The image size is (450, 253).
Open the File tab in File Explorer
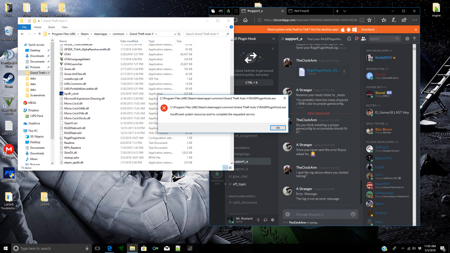24,27
